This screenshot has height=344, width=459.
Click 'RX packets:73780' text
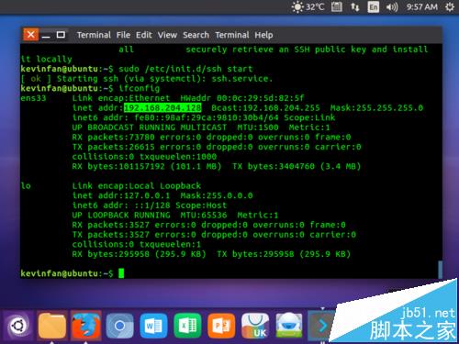(113, 137)
